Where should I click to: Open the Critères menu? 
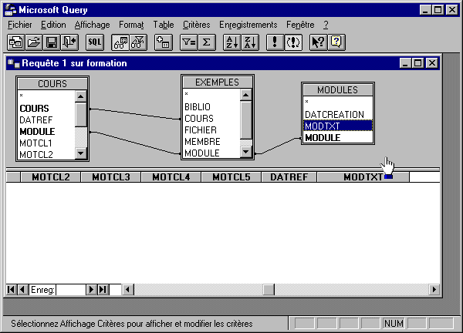coord(196,25)
